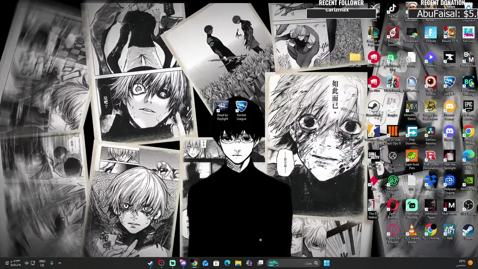Toggle the microphone icon in the tray
This screenshot has height=269, width=478.
(x=52, y=263)
